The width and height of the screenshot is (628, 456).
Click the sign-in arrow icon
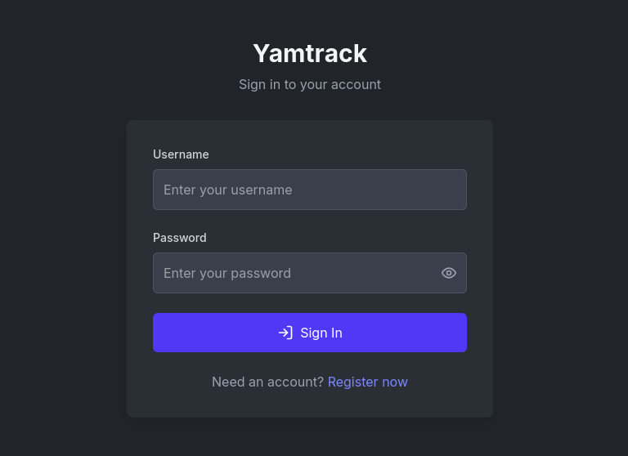click(285, 333)
